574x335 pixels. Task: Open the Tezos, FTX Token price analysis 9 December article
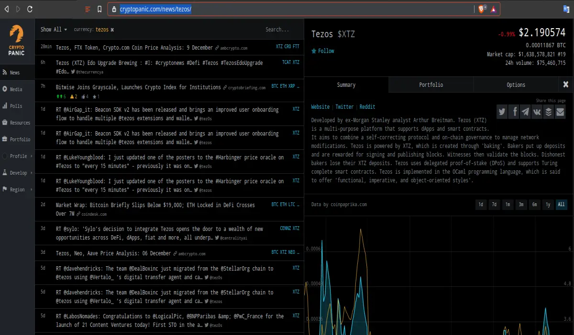tap(134, 48)
